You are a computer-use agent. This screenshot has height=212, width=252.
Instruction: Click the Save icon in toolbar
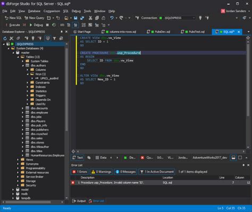coord(75,18)
